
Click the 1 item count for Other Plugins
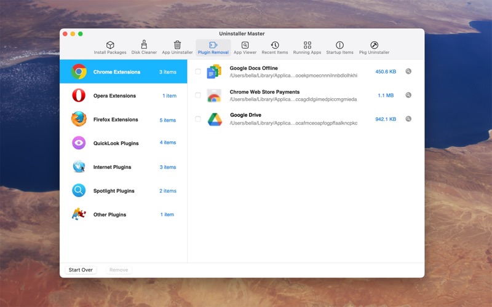(x=167, y=214)
